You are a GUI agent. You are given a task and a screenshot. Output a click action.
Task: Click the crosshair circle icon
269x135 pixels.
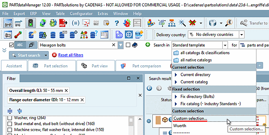coord(129,34)
